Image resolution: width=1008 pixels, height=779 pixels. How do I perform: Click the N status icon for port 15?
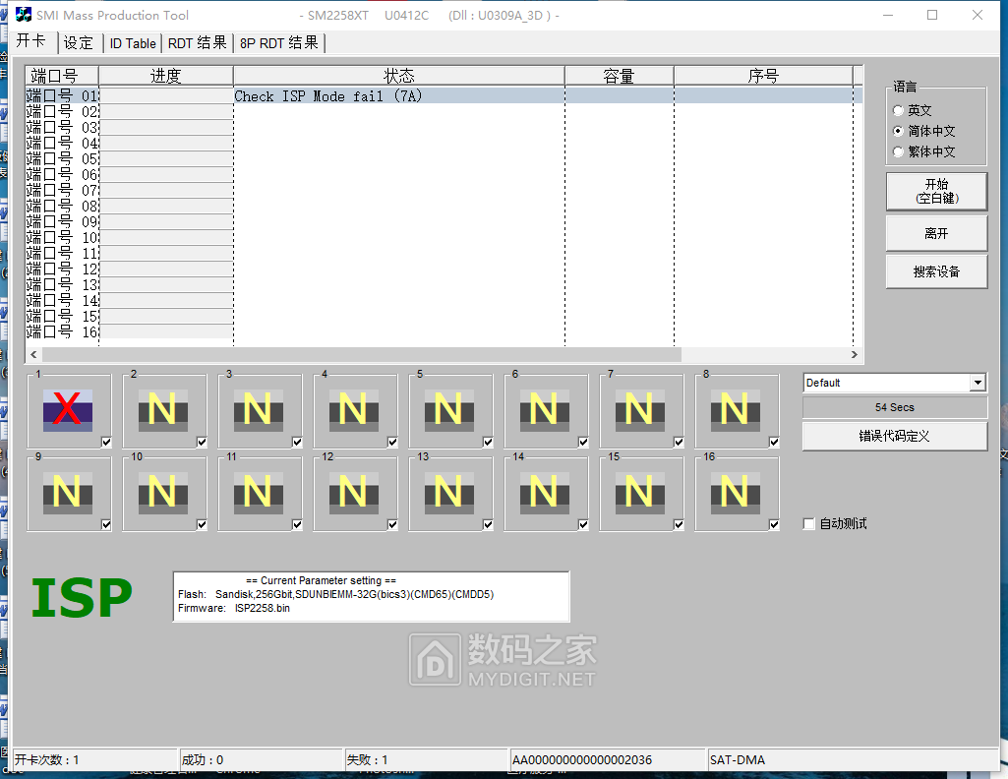pos(639,493)
